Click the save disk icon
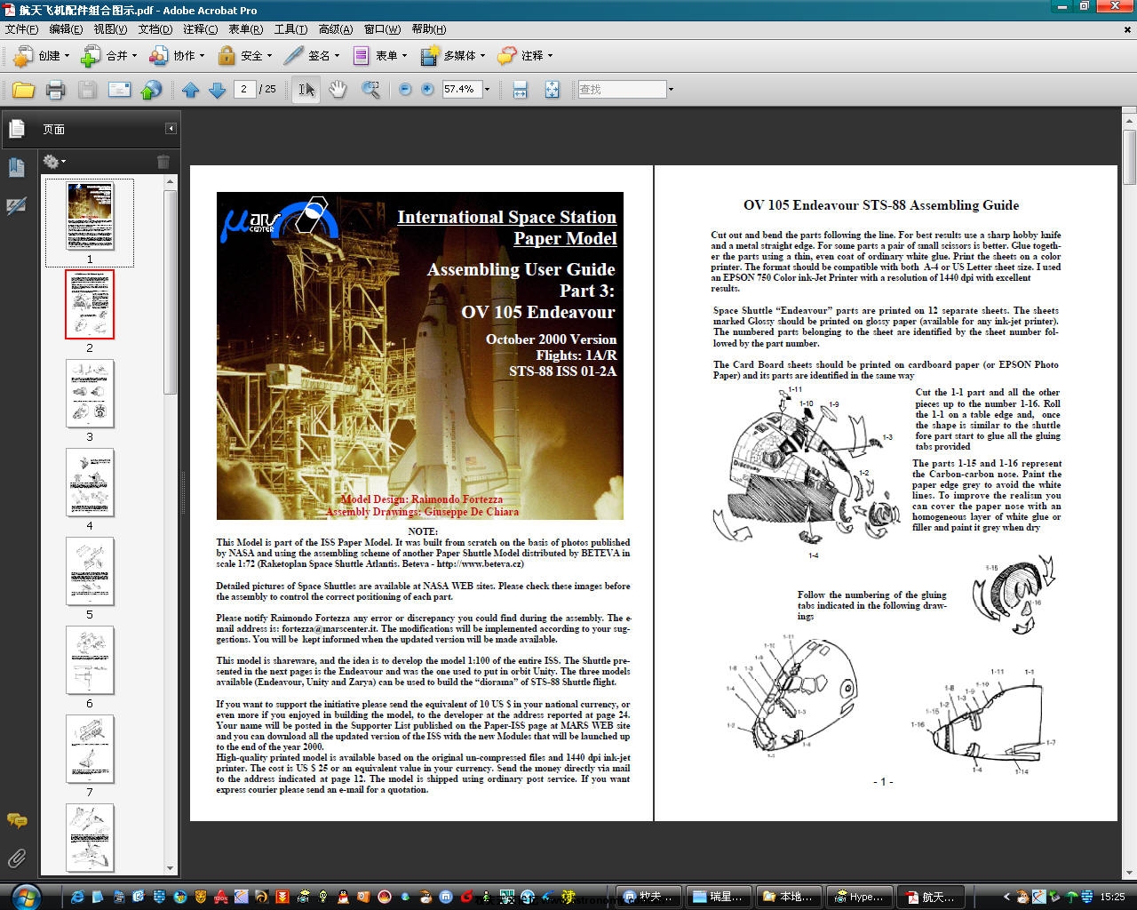 pos(87,90)
